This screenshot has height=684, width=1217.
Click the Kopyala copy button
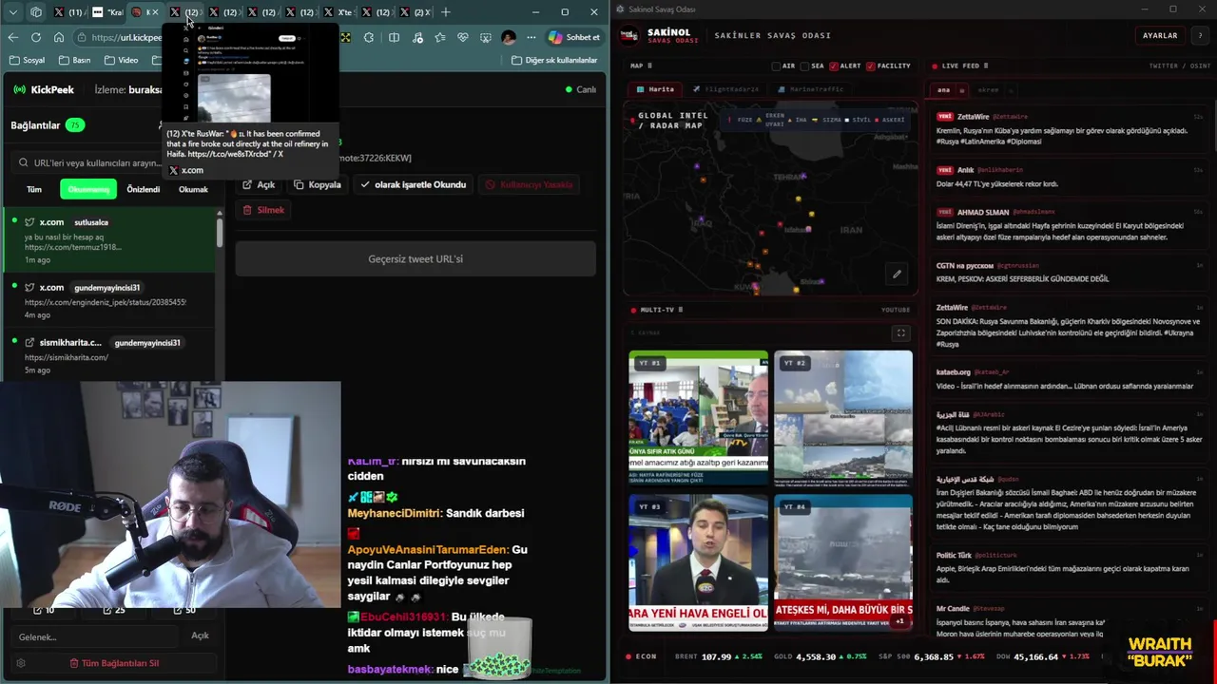coord(318,184)
